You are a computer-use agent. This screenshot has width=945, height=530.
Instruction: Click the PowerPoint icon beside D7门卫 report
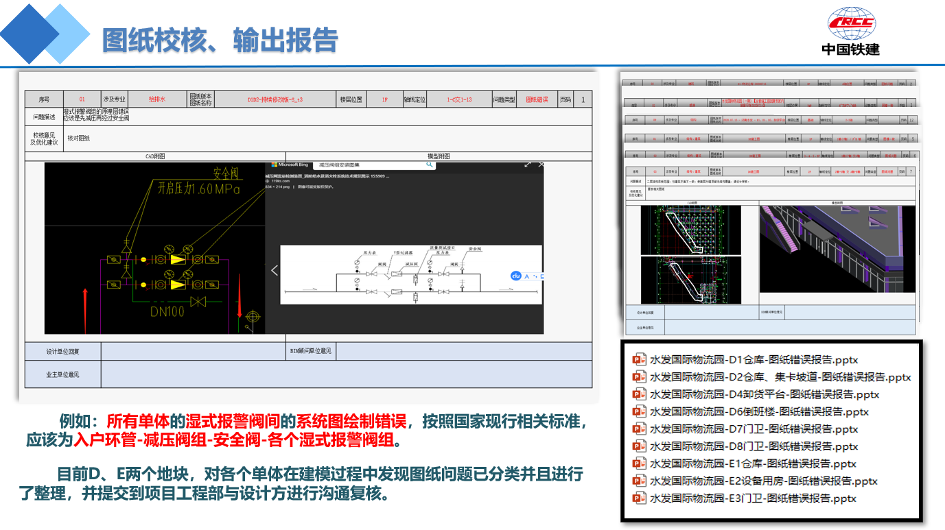pos(640,429)
